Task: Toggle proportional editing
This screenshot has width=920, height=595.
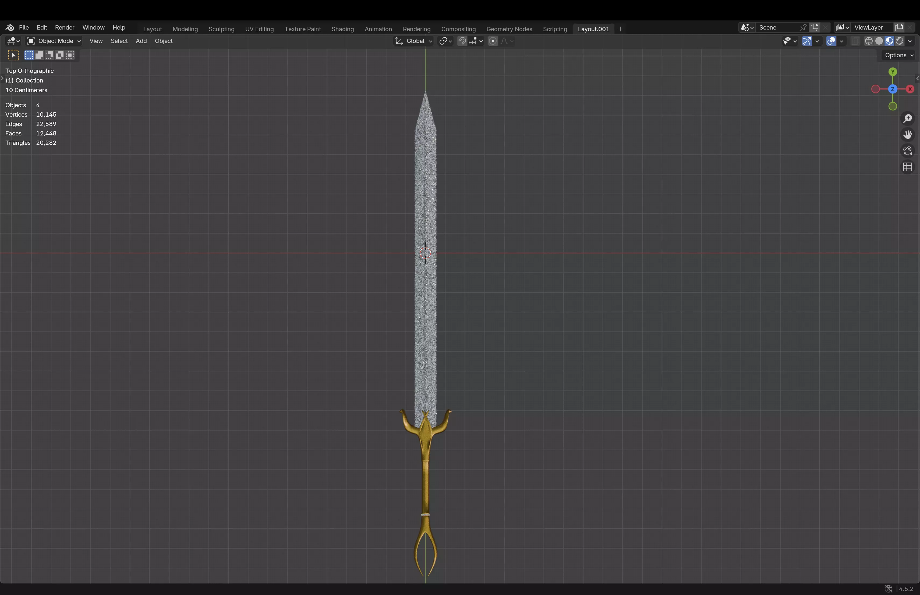Action: pos(493,41)
